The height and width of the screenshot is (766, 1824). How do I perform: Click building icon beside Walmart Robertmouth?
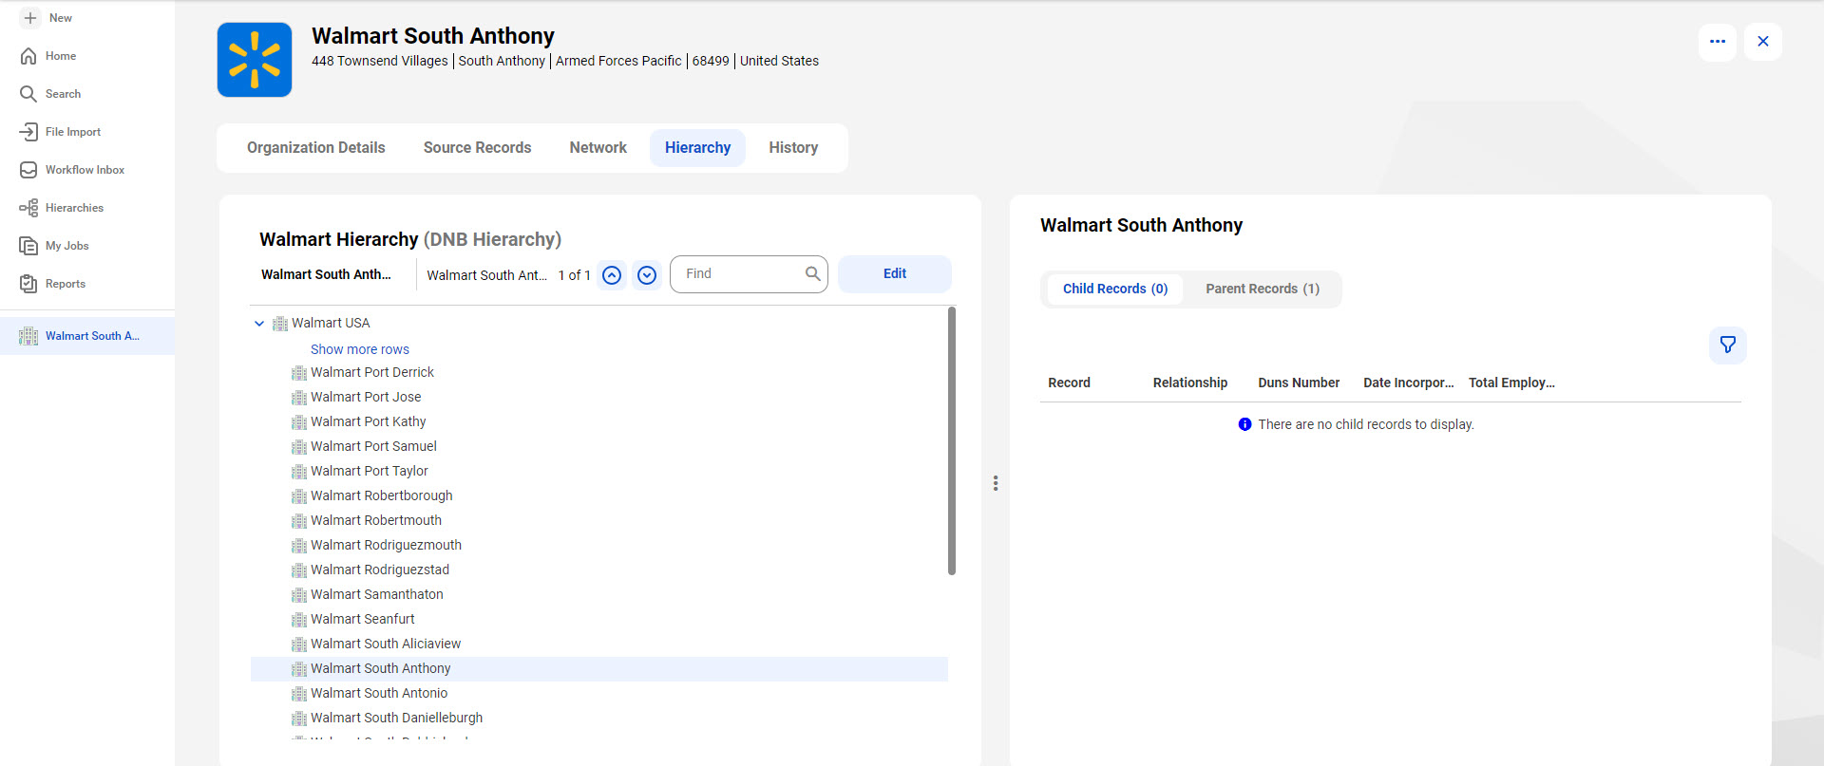point(299,521)
